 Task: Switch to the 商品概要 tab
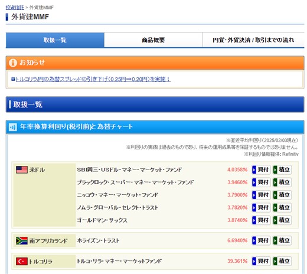(x=153, y=40)
